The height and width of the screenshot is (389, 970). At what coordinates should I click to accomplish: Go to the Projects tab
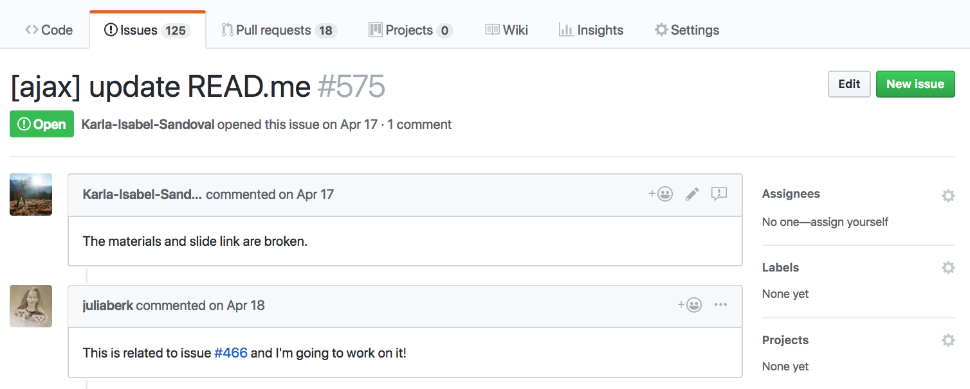click(410, 30)
